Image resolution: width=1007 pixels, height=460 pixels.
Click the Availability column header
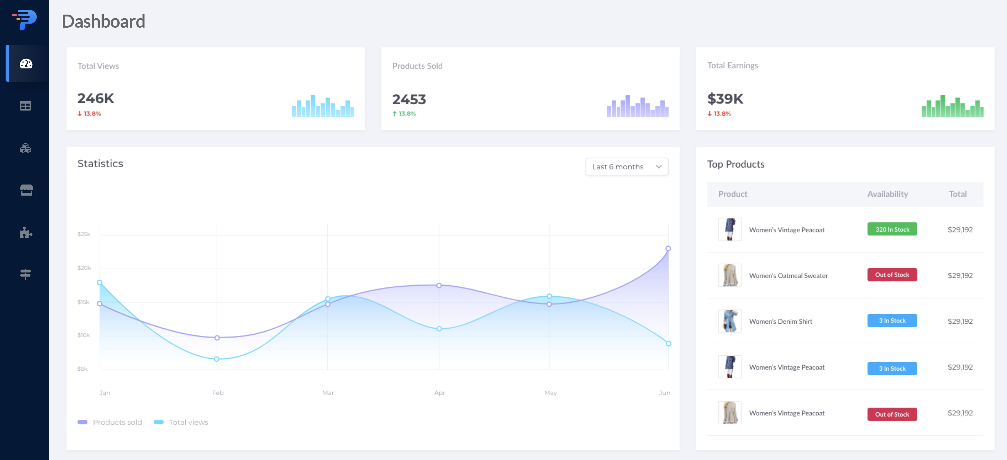point(887,194)
